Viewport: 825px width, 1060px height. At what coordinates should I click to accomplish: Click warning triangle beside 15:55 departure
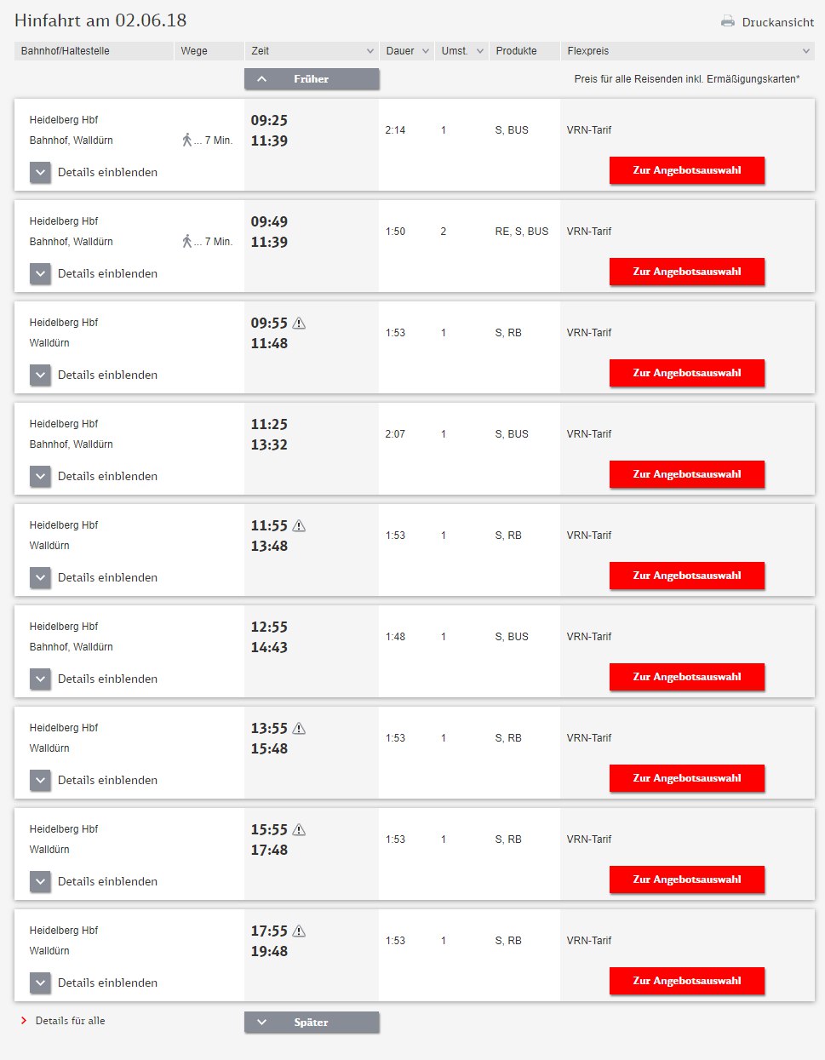[299, 830]
